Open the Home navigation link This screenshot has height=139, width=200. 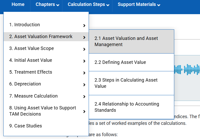pos(18,4)
